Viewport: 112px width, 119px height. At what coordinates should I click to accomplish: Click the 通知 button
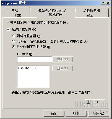(x=95, y=102)
